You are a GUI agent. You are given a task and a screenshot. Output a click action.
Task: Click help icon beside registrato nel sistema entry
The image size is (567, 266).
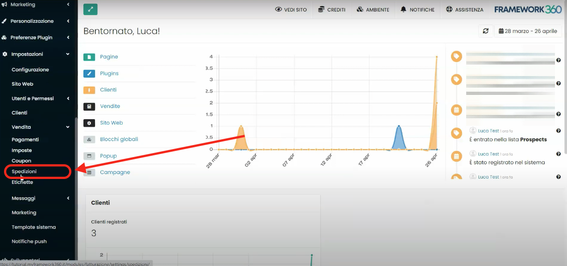tap(559, 154)
